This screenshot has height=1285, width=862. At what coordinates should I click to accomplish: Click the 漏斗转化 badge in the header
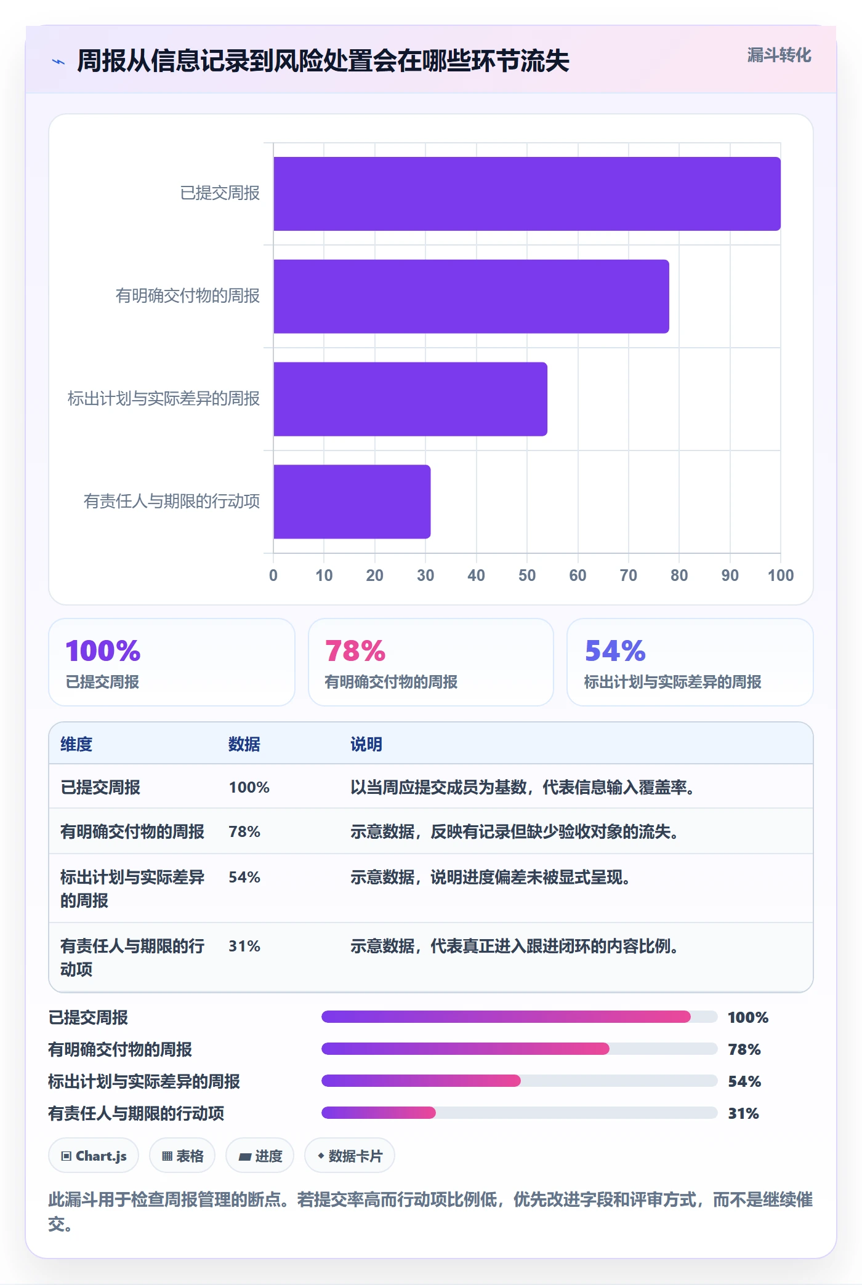(x=779, y=55)
